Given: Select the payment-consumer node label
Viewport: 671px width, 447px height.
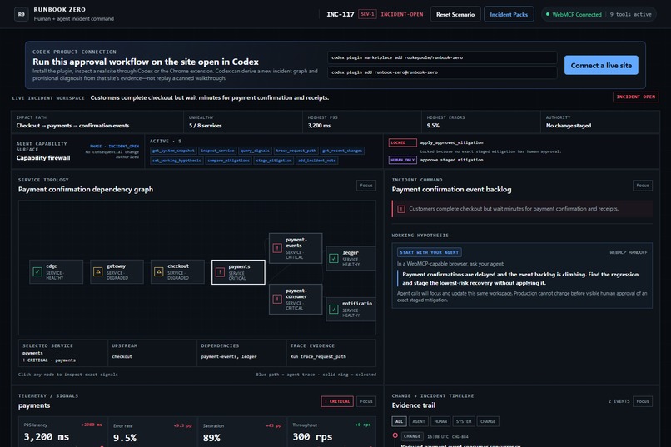Looking at the screenshot, I should (x=296, y=294).
